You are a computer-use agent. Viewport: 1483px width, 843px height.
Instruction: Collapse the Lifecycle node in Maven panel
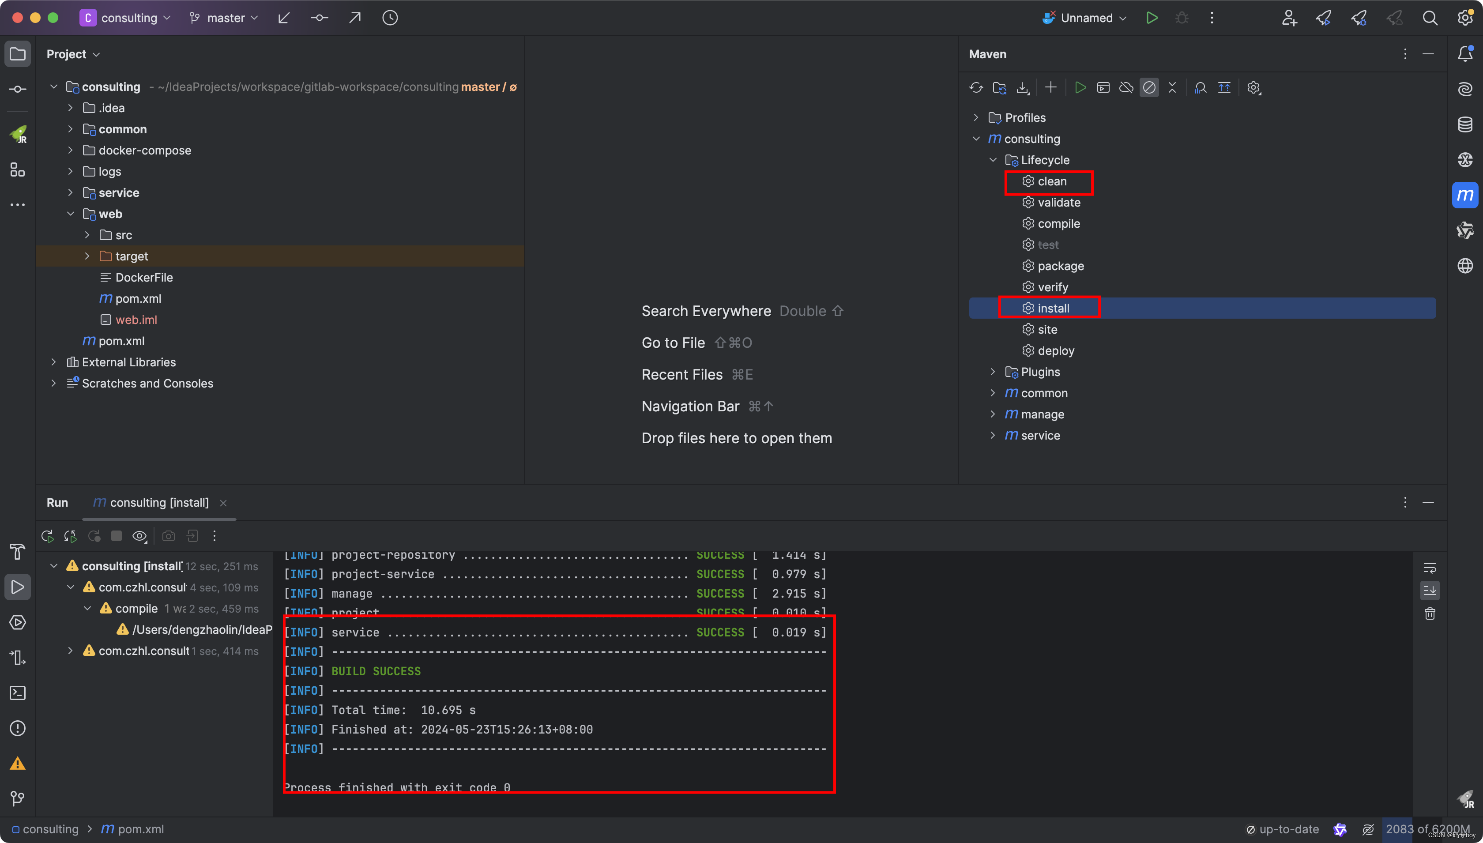(x=993, y=160)
